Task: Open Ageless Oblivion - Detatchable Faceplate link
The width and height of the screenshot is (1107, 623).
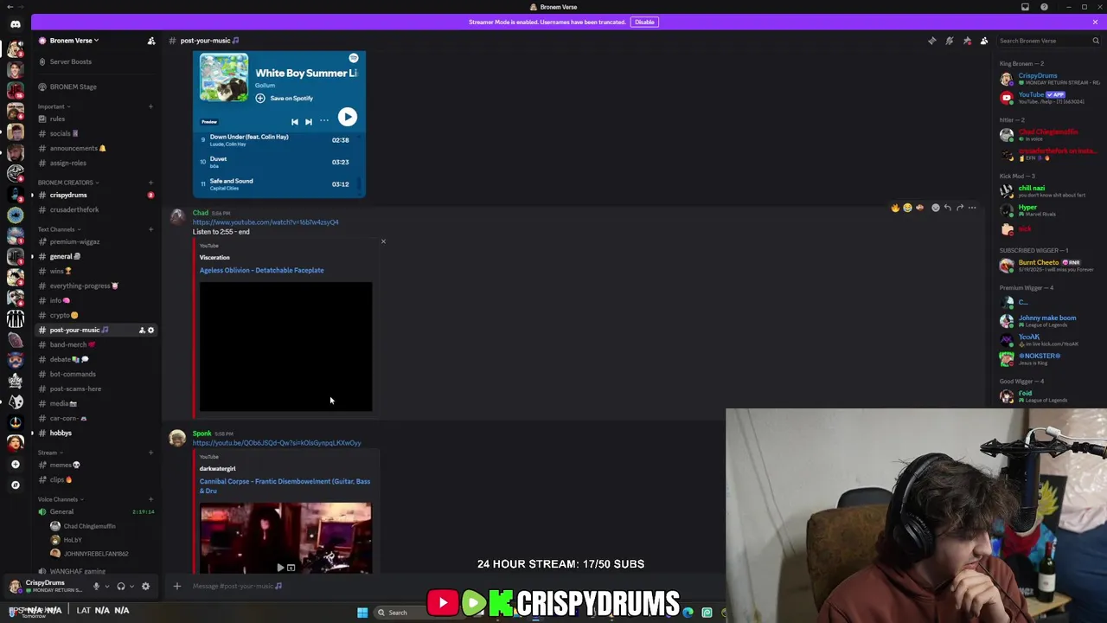Action: pos(261,270)
